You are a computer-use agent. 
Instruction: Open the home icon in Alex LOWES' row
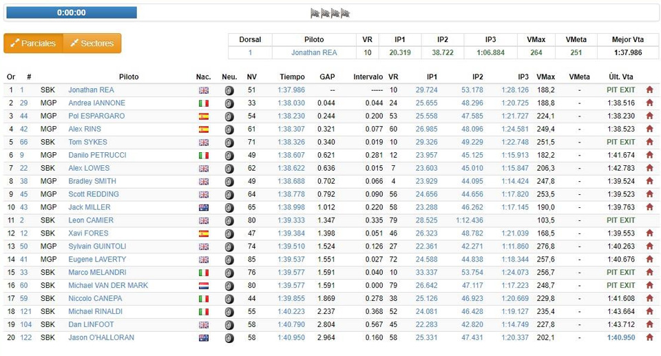click(649, 168)
